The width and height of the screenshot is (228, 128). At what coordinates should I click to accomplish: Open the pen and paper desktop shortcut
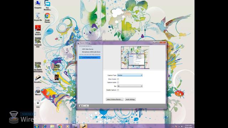pyautogui.click(x=38, y=79)
